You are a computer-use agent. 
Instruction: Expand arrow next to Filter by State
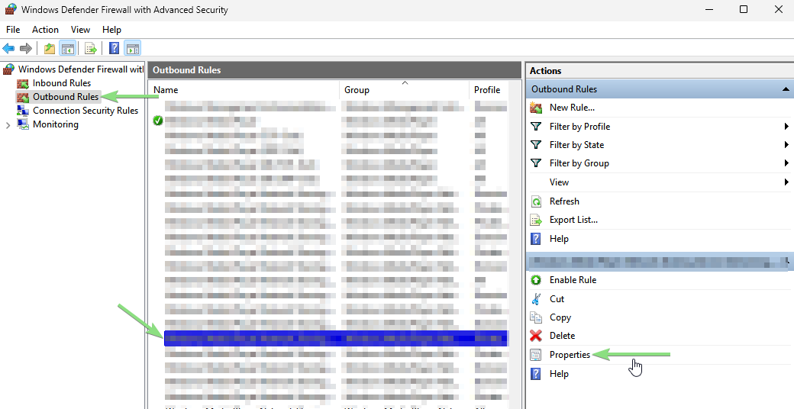point(786,145)
